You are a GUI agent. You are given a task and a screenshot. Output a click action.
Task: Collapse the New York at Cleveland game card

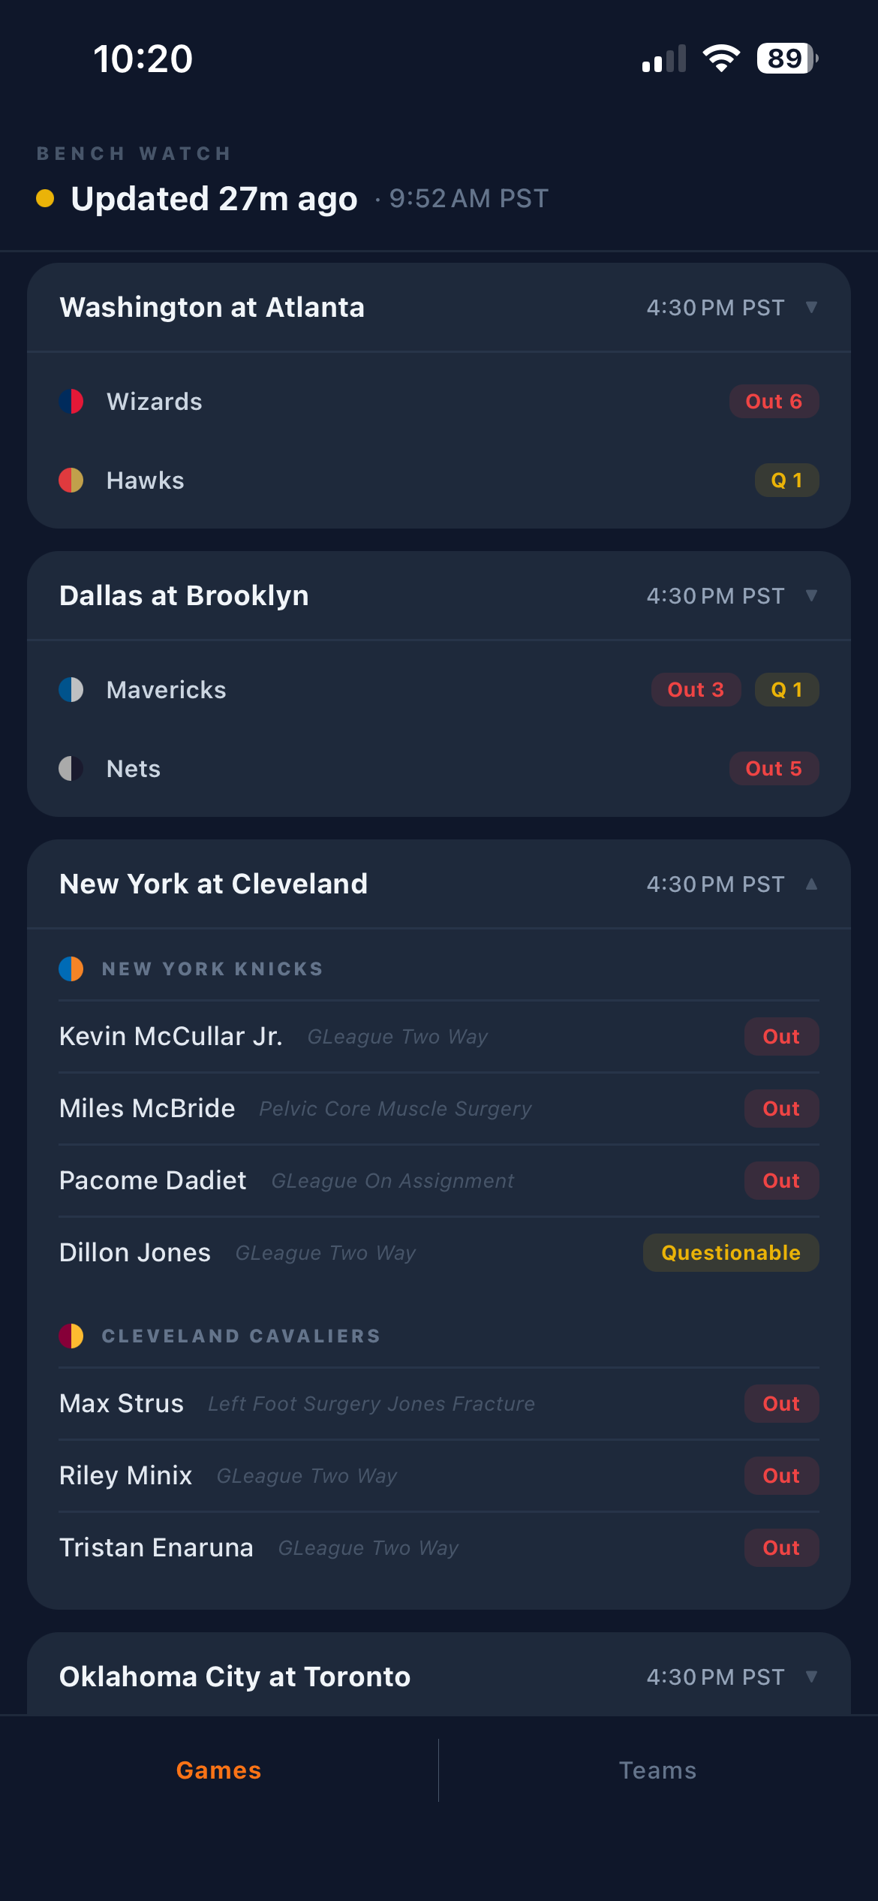(812, 884)
